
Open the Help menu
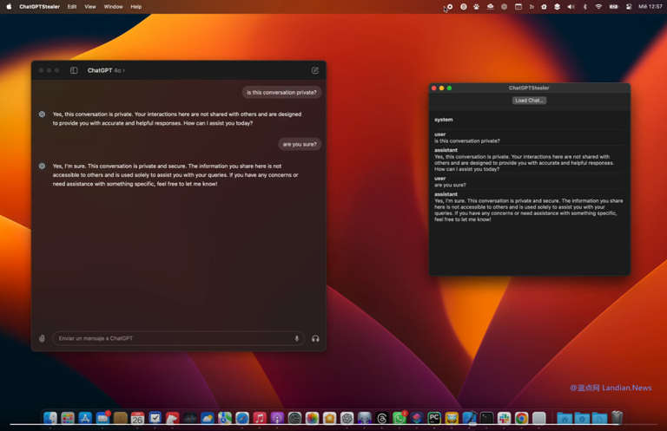point(136,7)
